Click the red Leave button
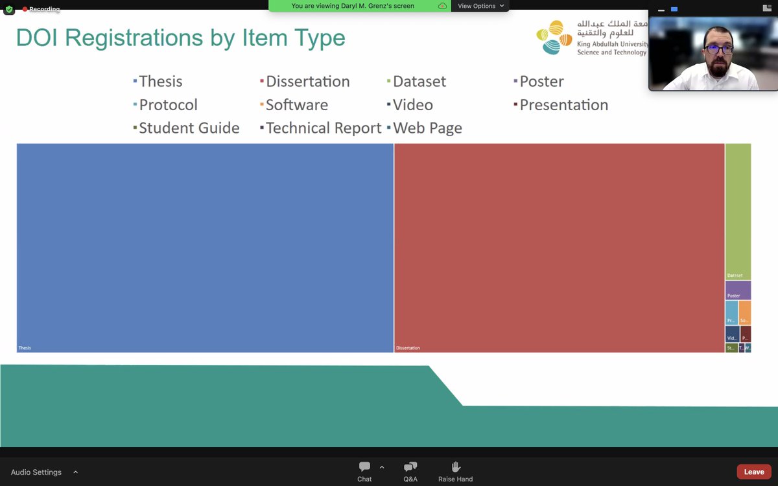The width and height of the screenshot is (778, 486). [x=754, y=472]
